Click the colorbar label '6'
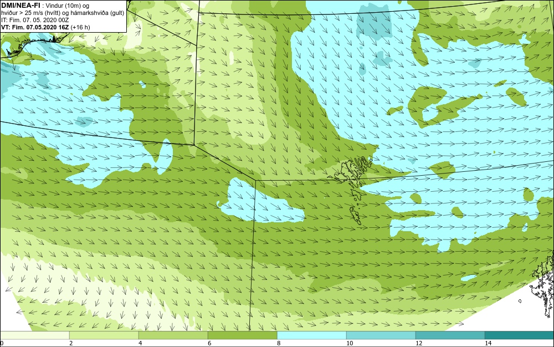The height and width of the screenshot is (347, 554). pos(210,343)
